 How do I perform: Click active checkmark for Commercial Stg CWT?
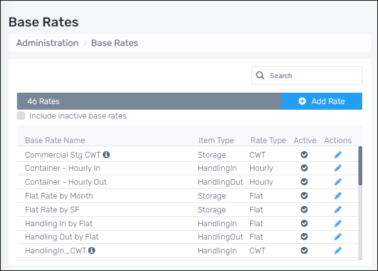point(304,154)
